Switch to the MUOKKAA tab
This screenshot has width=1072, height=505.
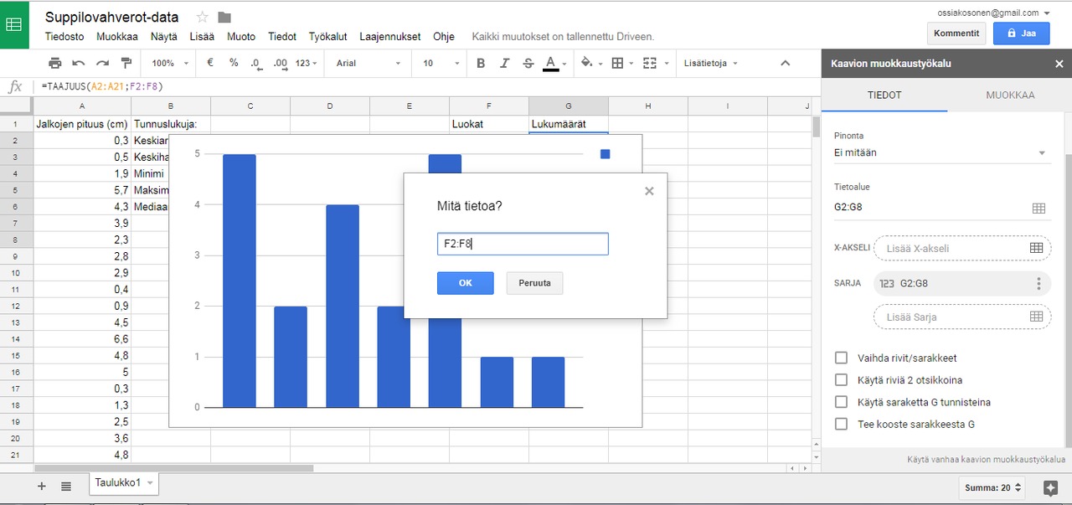click(x=1009, y=95)
